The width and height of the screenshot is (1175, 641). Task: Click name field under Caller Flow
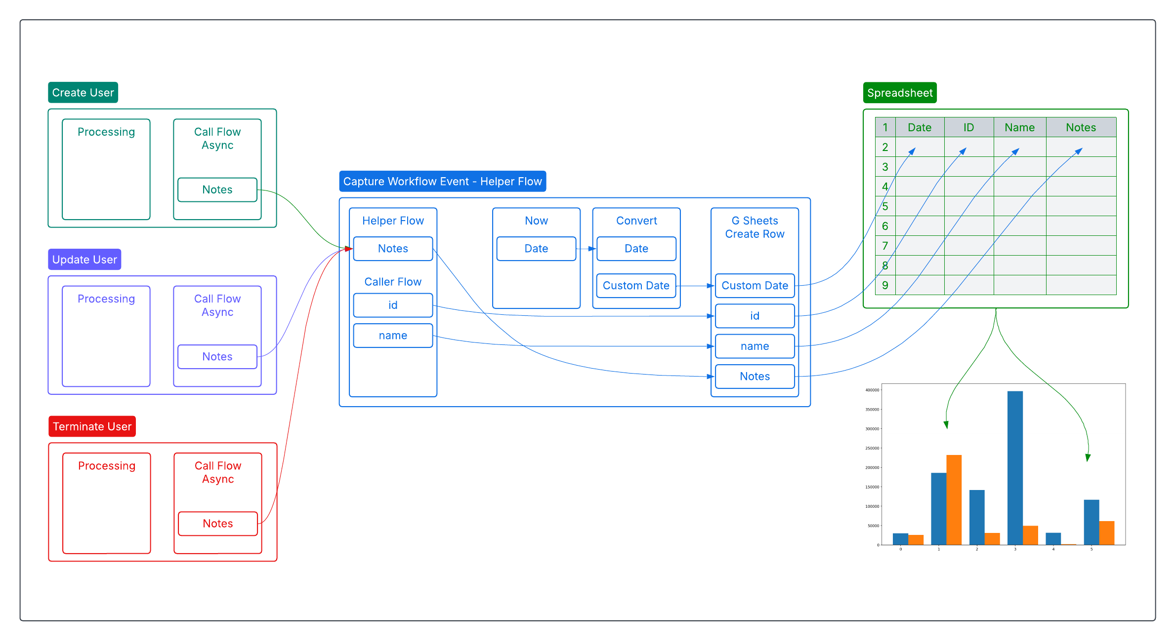(x=393, y=336)
